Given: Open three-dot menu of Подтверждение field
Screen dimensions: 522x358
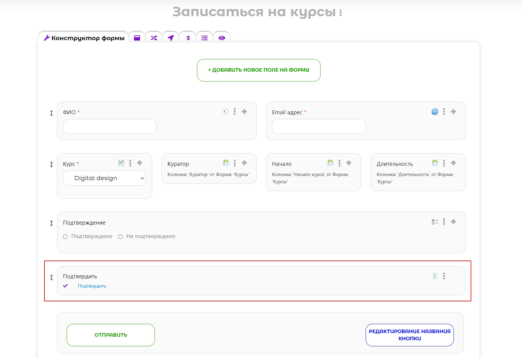Looking at the screenshot, I should click(x=444, y=222).
